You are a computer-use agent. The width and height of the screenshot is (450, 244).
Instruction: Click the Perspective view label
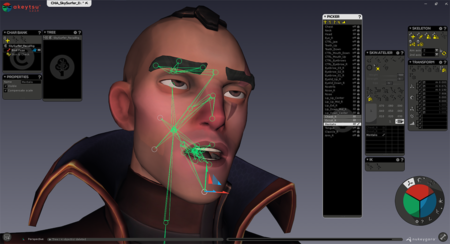coord(35,239)
